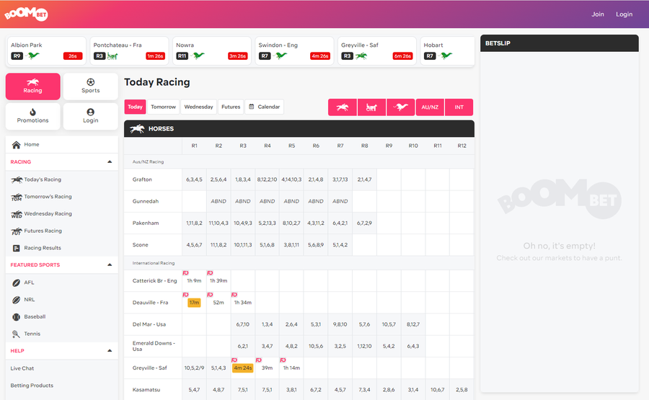This screenshot has width=649, height=400.
Task: Open the Promotions flame tile
Action: coord(32,116)
